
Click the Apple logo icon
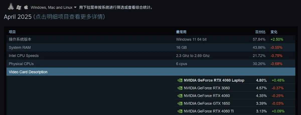click(x=26, y=7)
